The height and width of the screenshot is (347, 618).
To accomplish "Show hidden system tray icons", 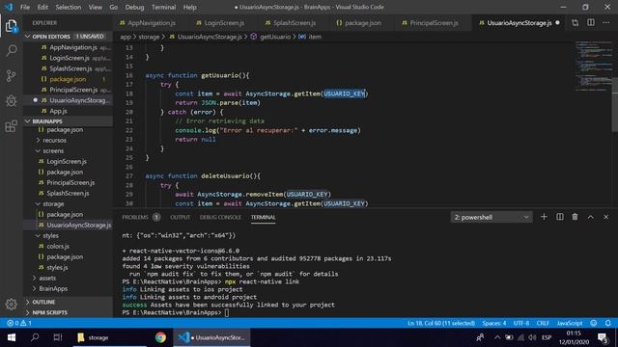I will pyautogui.click(x=497, y=337).
